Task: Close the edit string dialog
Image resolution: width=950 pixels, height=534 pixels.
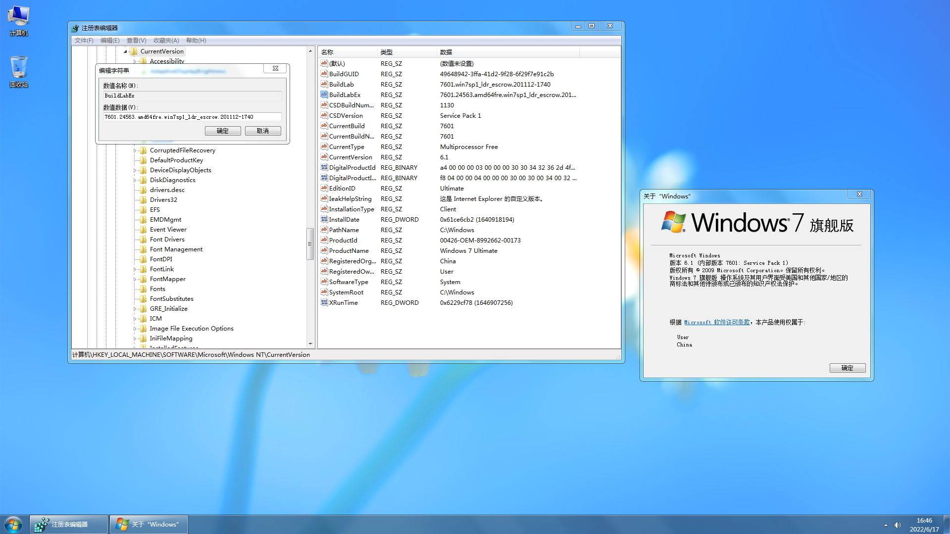Action: coord(275,68)
